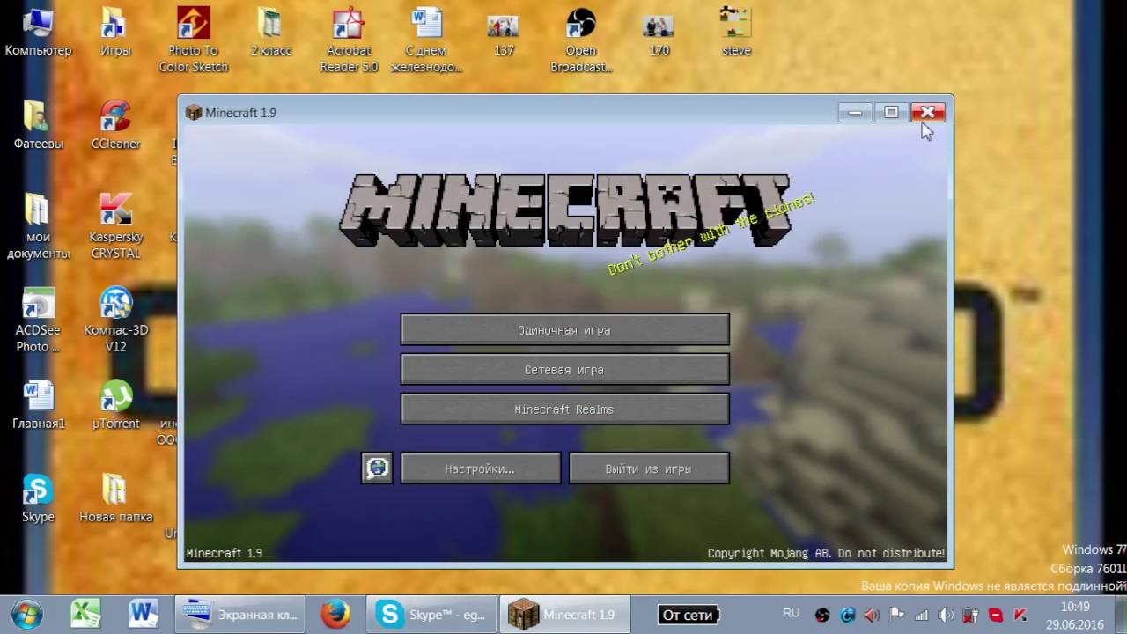Screen dimensions: 1127x634
Task: Select the Skype desktop shortcut
Action: coord(38,498)
